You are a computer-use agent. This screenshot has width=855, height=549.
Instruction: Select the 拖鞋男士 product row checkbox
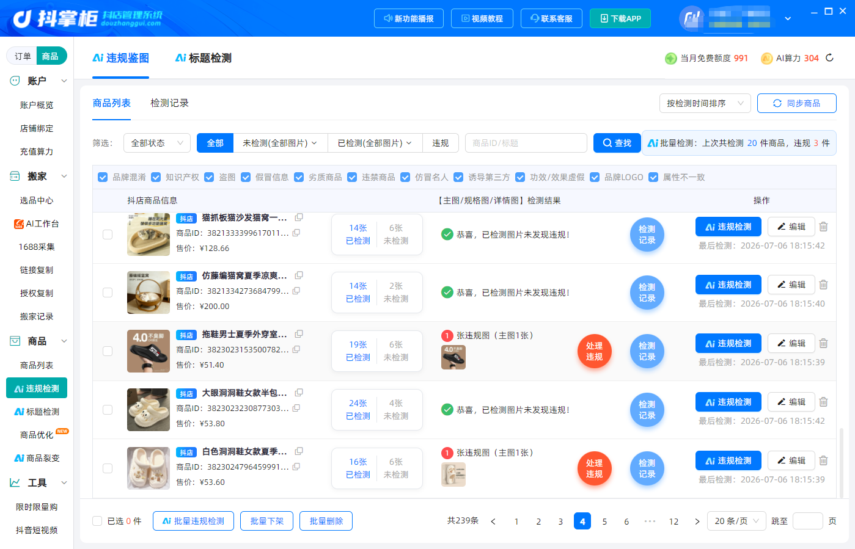click(108, 351)
